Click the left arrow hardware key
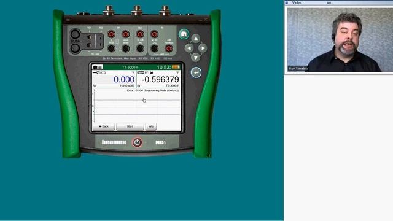The width and height of the screenshot is (393, 221). (189, 48)
